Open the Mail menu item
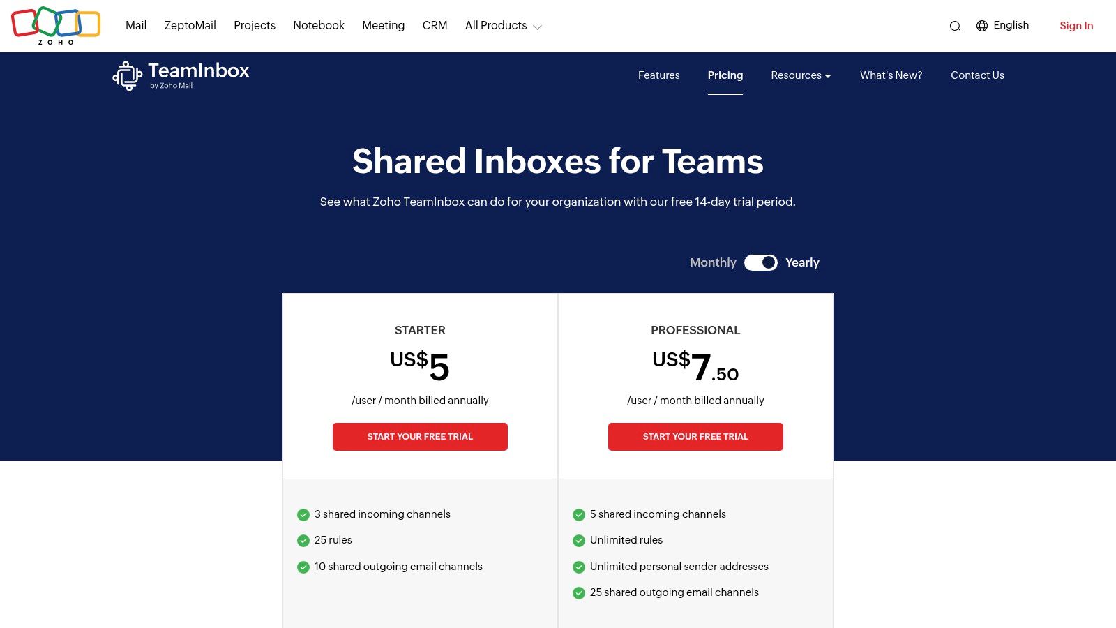This screenshot has width=1116, height=628. pos(136,25)
